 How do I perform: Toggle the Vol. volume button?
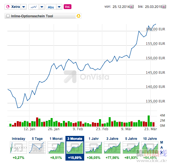tap(67, 7)
